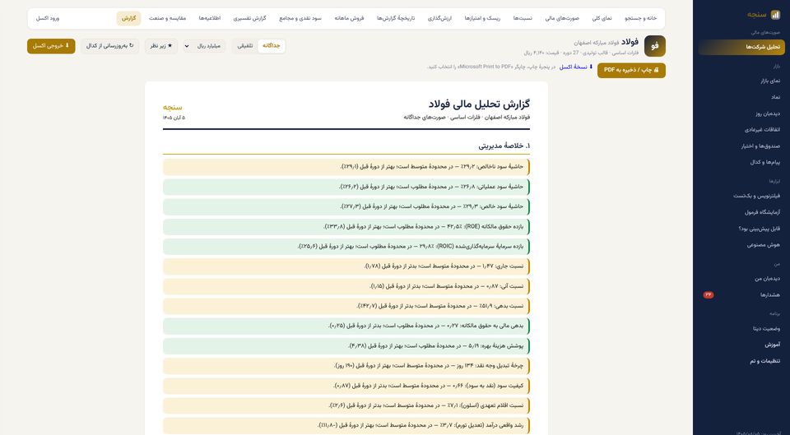790x435 pixels.
Task: Select the active گزارش tab
Action: click(128, 19)
